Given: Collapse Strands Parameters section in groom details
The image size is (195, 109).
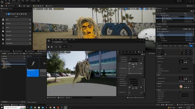Looking at the screenshot, I should (x=118, y=77).
